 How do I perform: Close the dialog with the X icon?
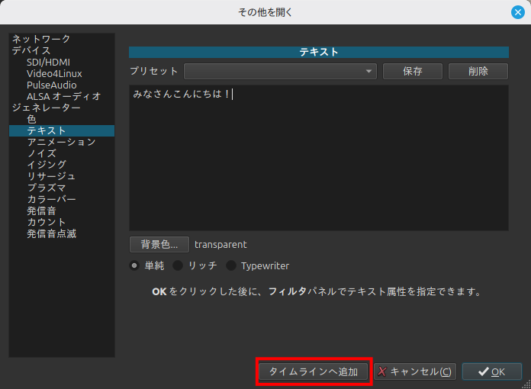click(517, 12)
